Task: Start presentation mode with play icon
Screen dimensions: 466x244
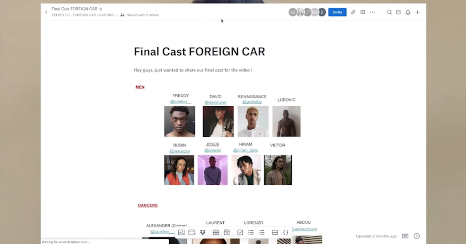Action: coord(363,12)
